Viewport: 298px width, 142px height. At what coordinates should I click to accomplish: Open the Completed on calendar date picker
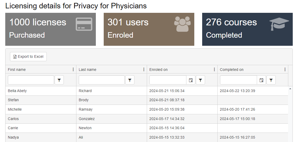261,80
